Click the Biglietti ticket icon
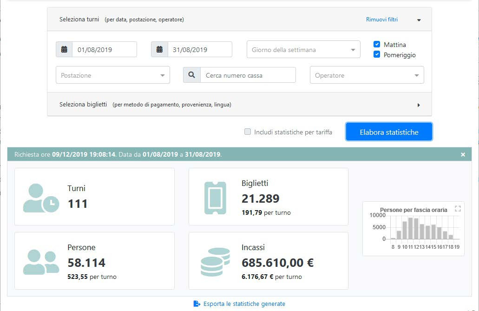This screenshot has width=479, height=311. pyautogui.click(x=215, y=198)
